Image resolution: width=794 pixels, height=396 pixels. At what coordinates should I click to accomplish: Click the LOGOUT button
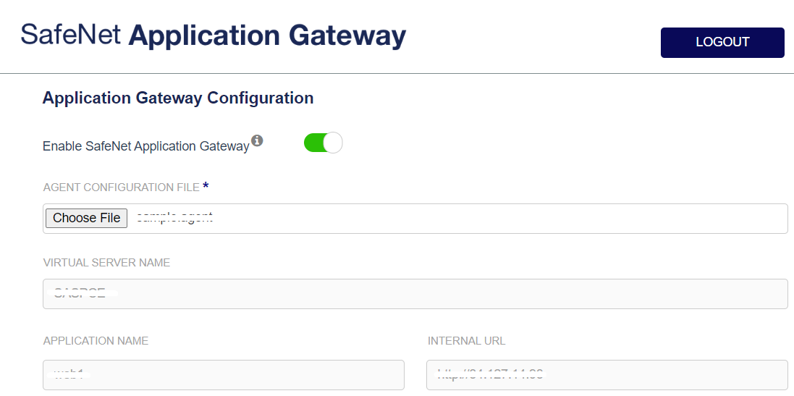722,42
